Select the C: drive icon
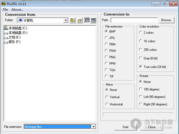 6,28
